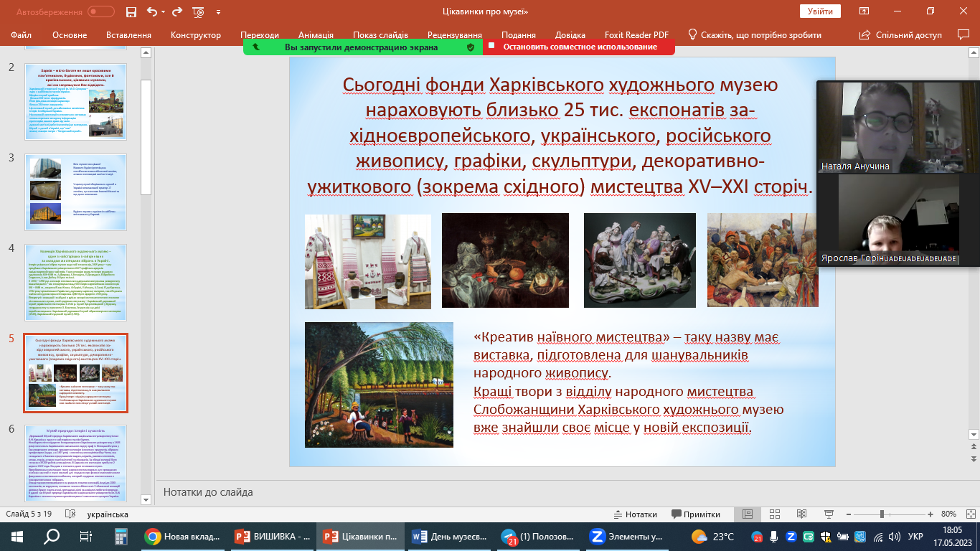980x551 pixels.
Task: Click the Redo arrow icon
Action: click(176, 12)
